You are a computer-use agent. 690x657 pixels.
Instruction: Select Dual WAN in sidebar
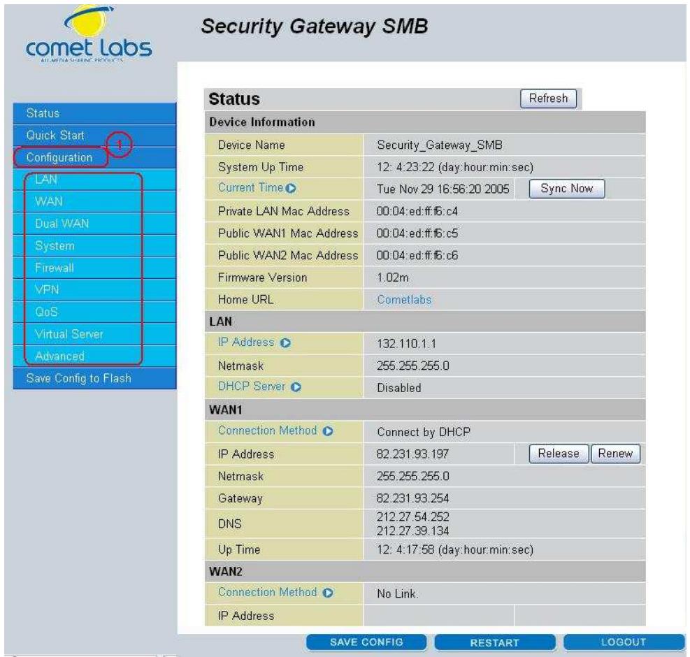[94, 224]
